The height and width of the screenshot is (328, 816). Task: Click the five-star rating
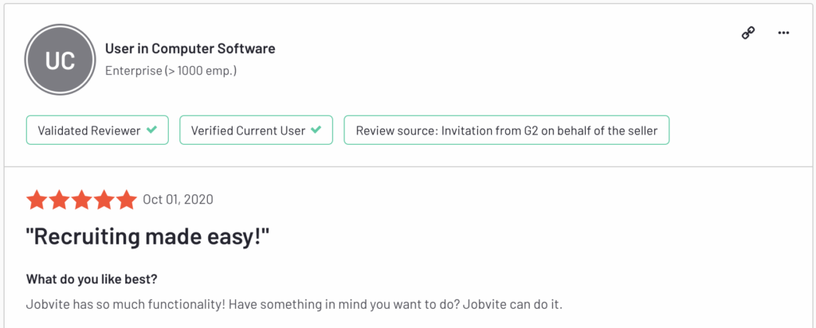click(x=82, y=200)
